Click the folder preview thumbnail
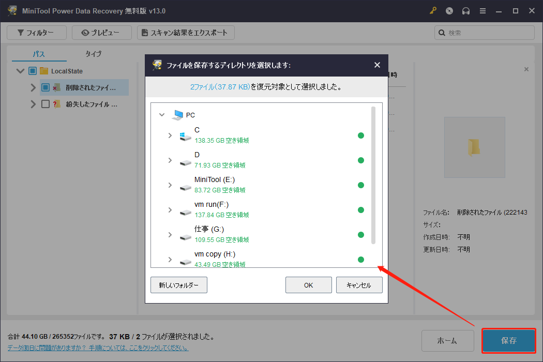543x362 pixels. (x=474, y=147)
